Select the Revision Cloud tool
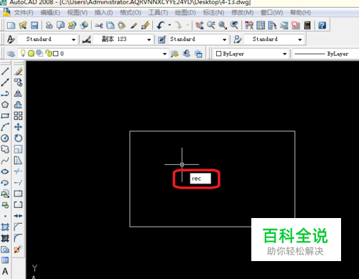Screen dimensions: 359x279 5,149
